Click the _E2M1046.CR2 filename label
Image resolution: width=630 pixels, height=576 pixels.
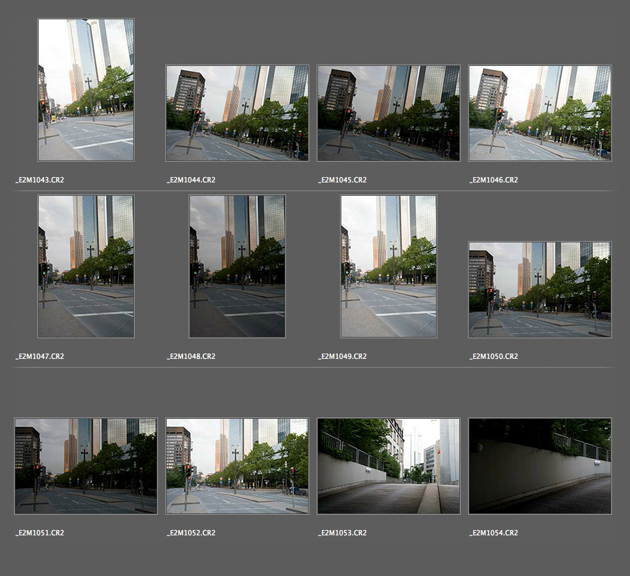pyautogui.click(x=494, y=180)
